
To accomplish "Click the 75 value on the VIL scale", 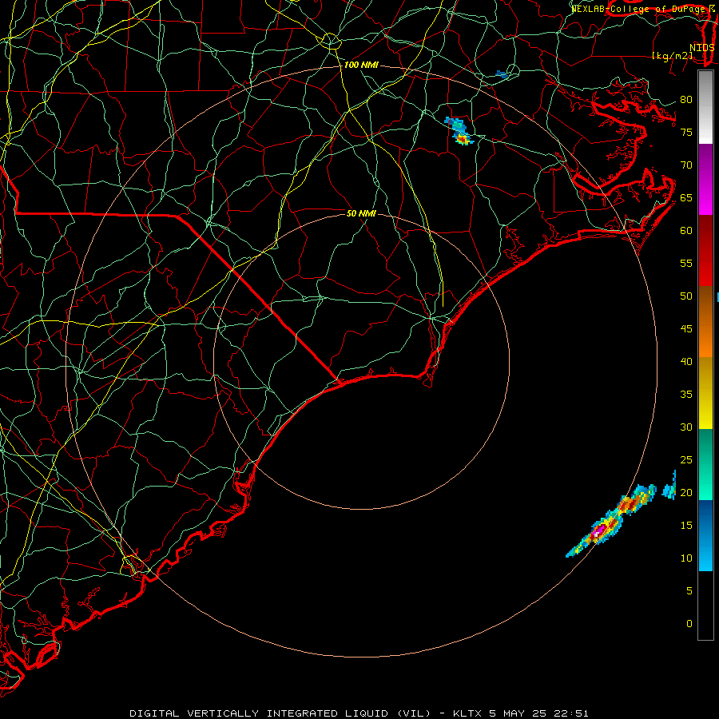I will click(686, 133).
